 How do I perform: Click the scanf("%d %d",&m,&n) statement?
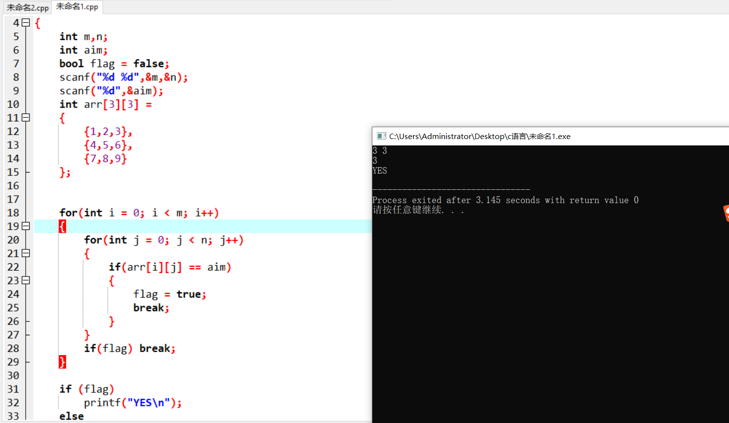124,77
